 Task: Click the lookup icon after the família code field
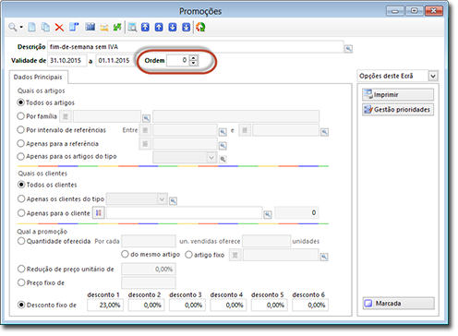point(146,118)
